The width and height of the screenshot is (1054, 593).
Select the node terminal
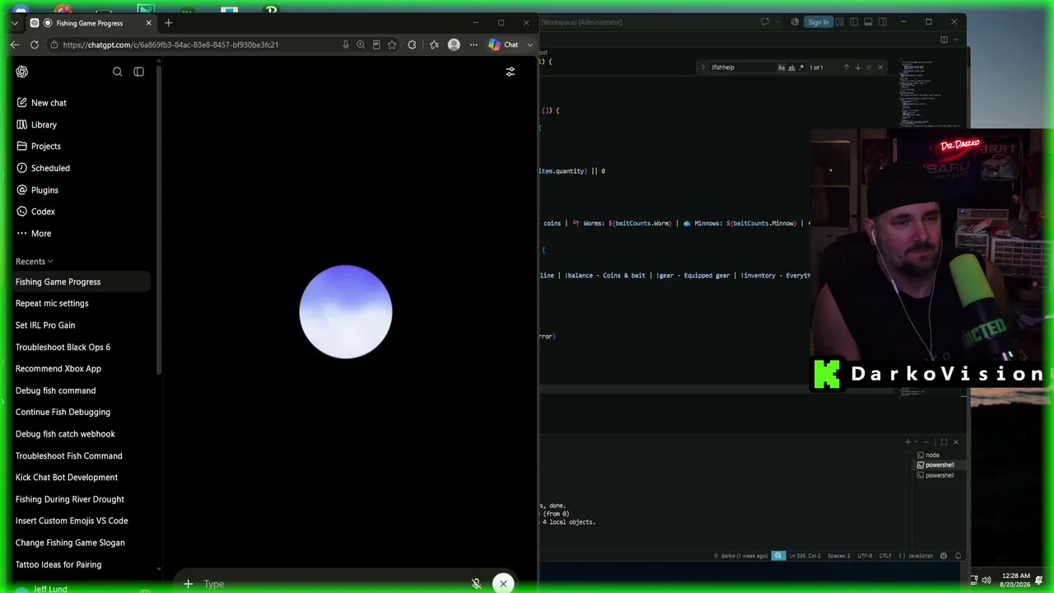(x=933, y=455)
